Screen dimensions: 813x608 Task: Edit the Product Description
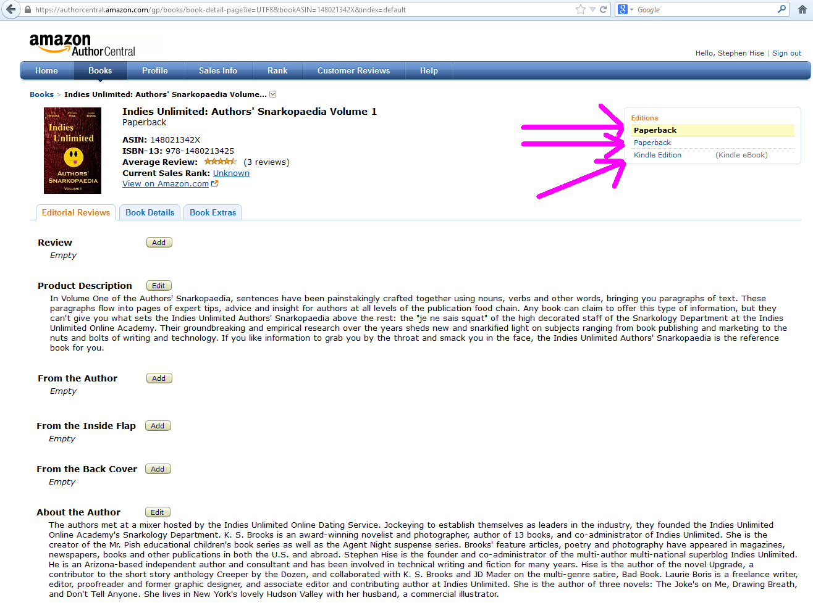pos(159,286)
